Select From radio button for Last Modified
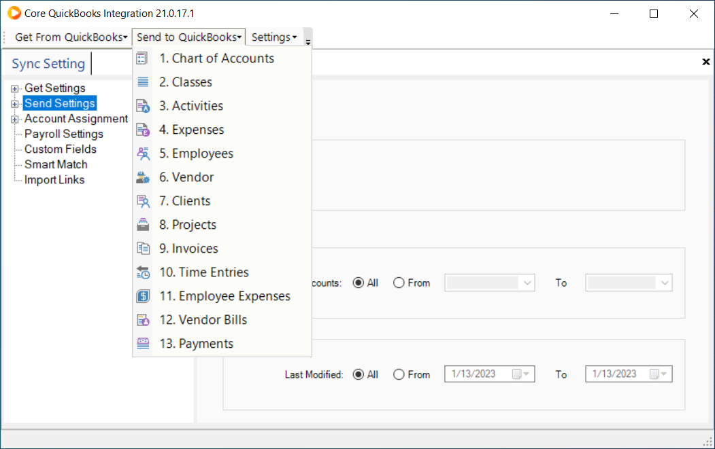The height and width of the screenshot is (449, 715). [399, 374]
